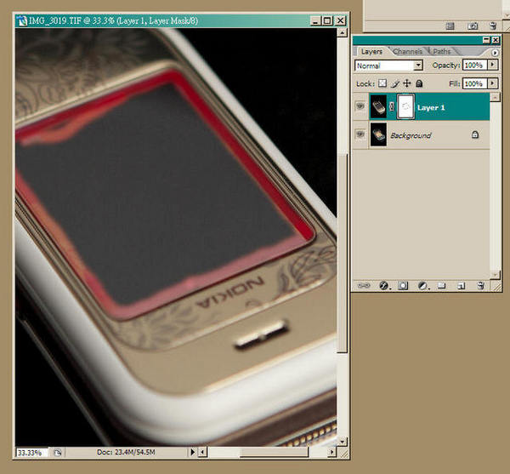Screen dimensions: 510x474
Task: Click document horizontal scrollbar right arrow
Action: 331,452
